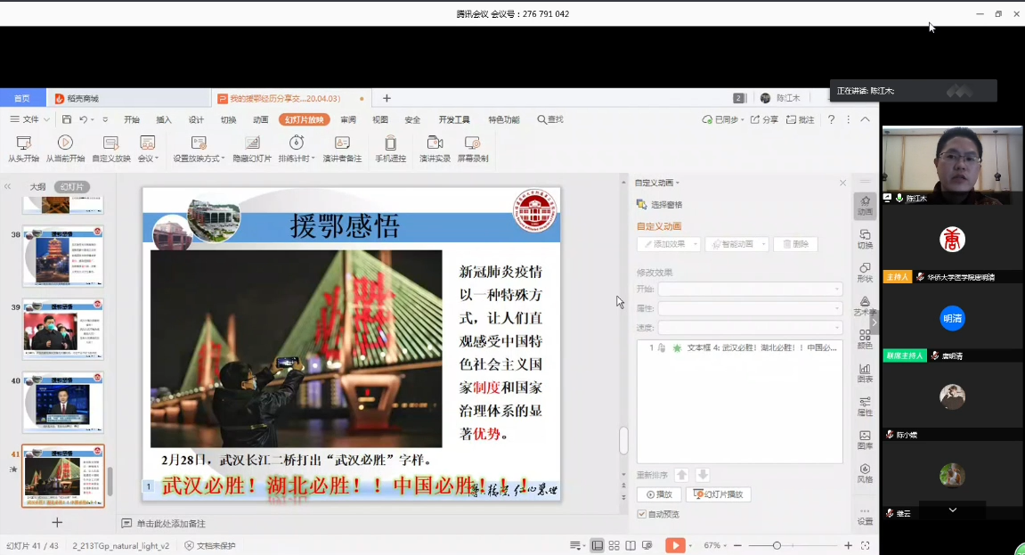Switch to slide sorter grid view

(x=614, y=545)
